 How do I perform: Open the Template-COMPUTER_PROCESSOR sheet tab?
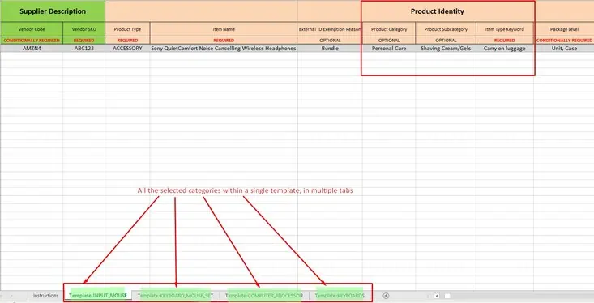[264, 296]
